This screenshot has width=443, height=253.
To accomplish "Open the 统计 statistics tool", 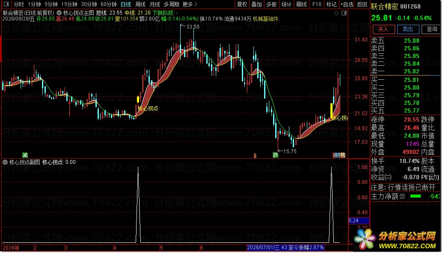I will [286, 4].
